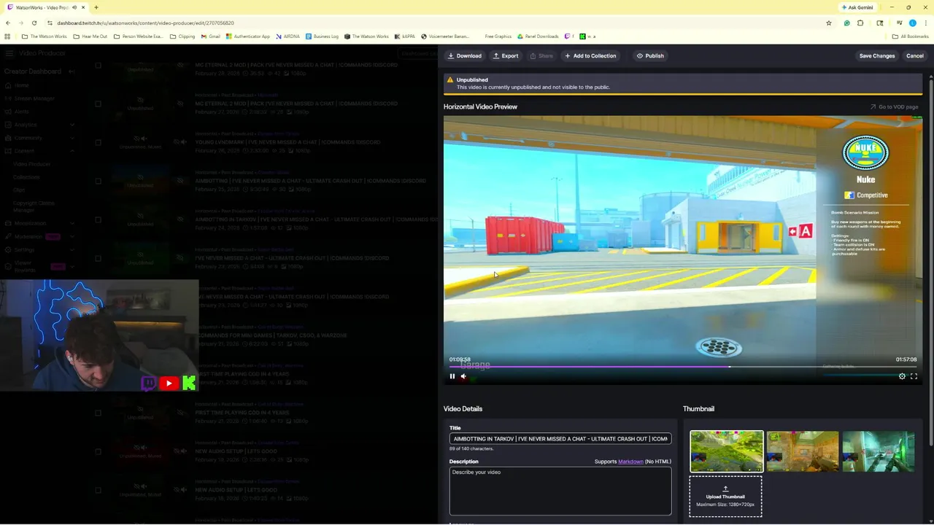Tick checkbox for February 25 AIMBOTTING video
This screenshot has width=934, height=525.
pyautogui.click(x=98, y=181)
